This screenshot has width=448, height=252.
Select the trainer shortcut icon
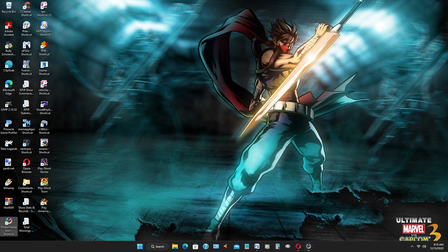44,68
